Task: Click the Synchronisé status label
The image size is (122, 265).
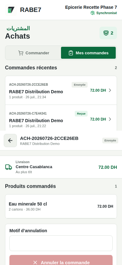Action: pos(107,13)
